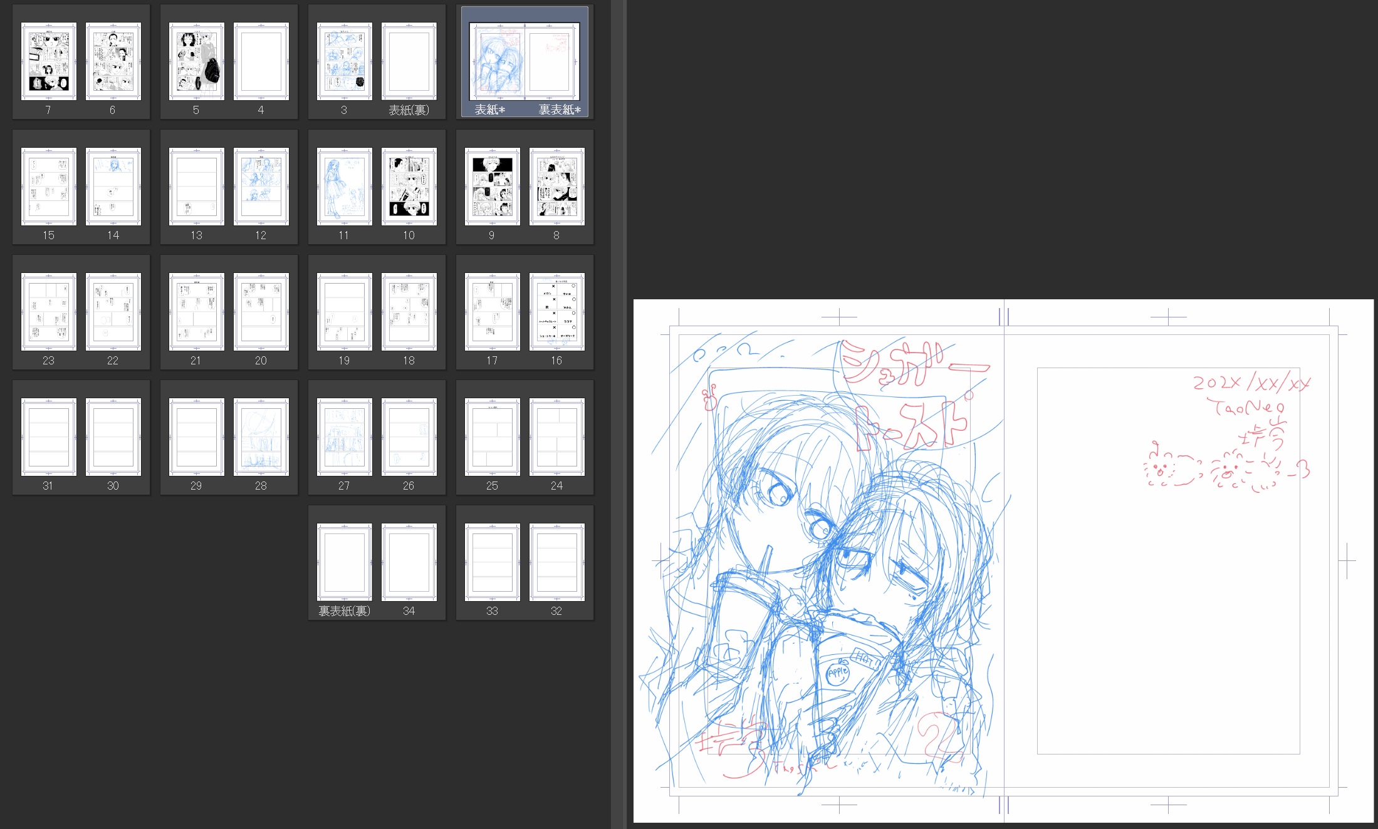Screen dimensions: 1378x829
Task: Select page 22 thumbnail
Action: pos(113,312)
